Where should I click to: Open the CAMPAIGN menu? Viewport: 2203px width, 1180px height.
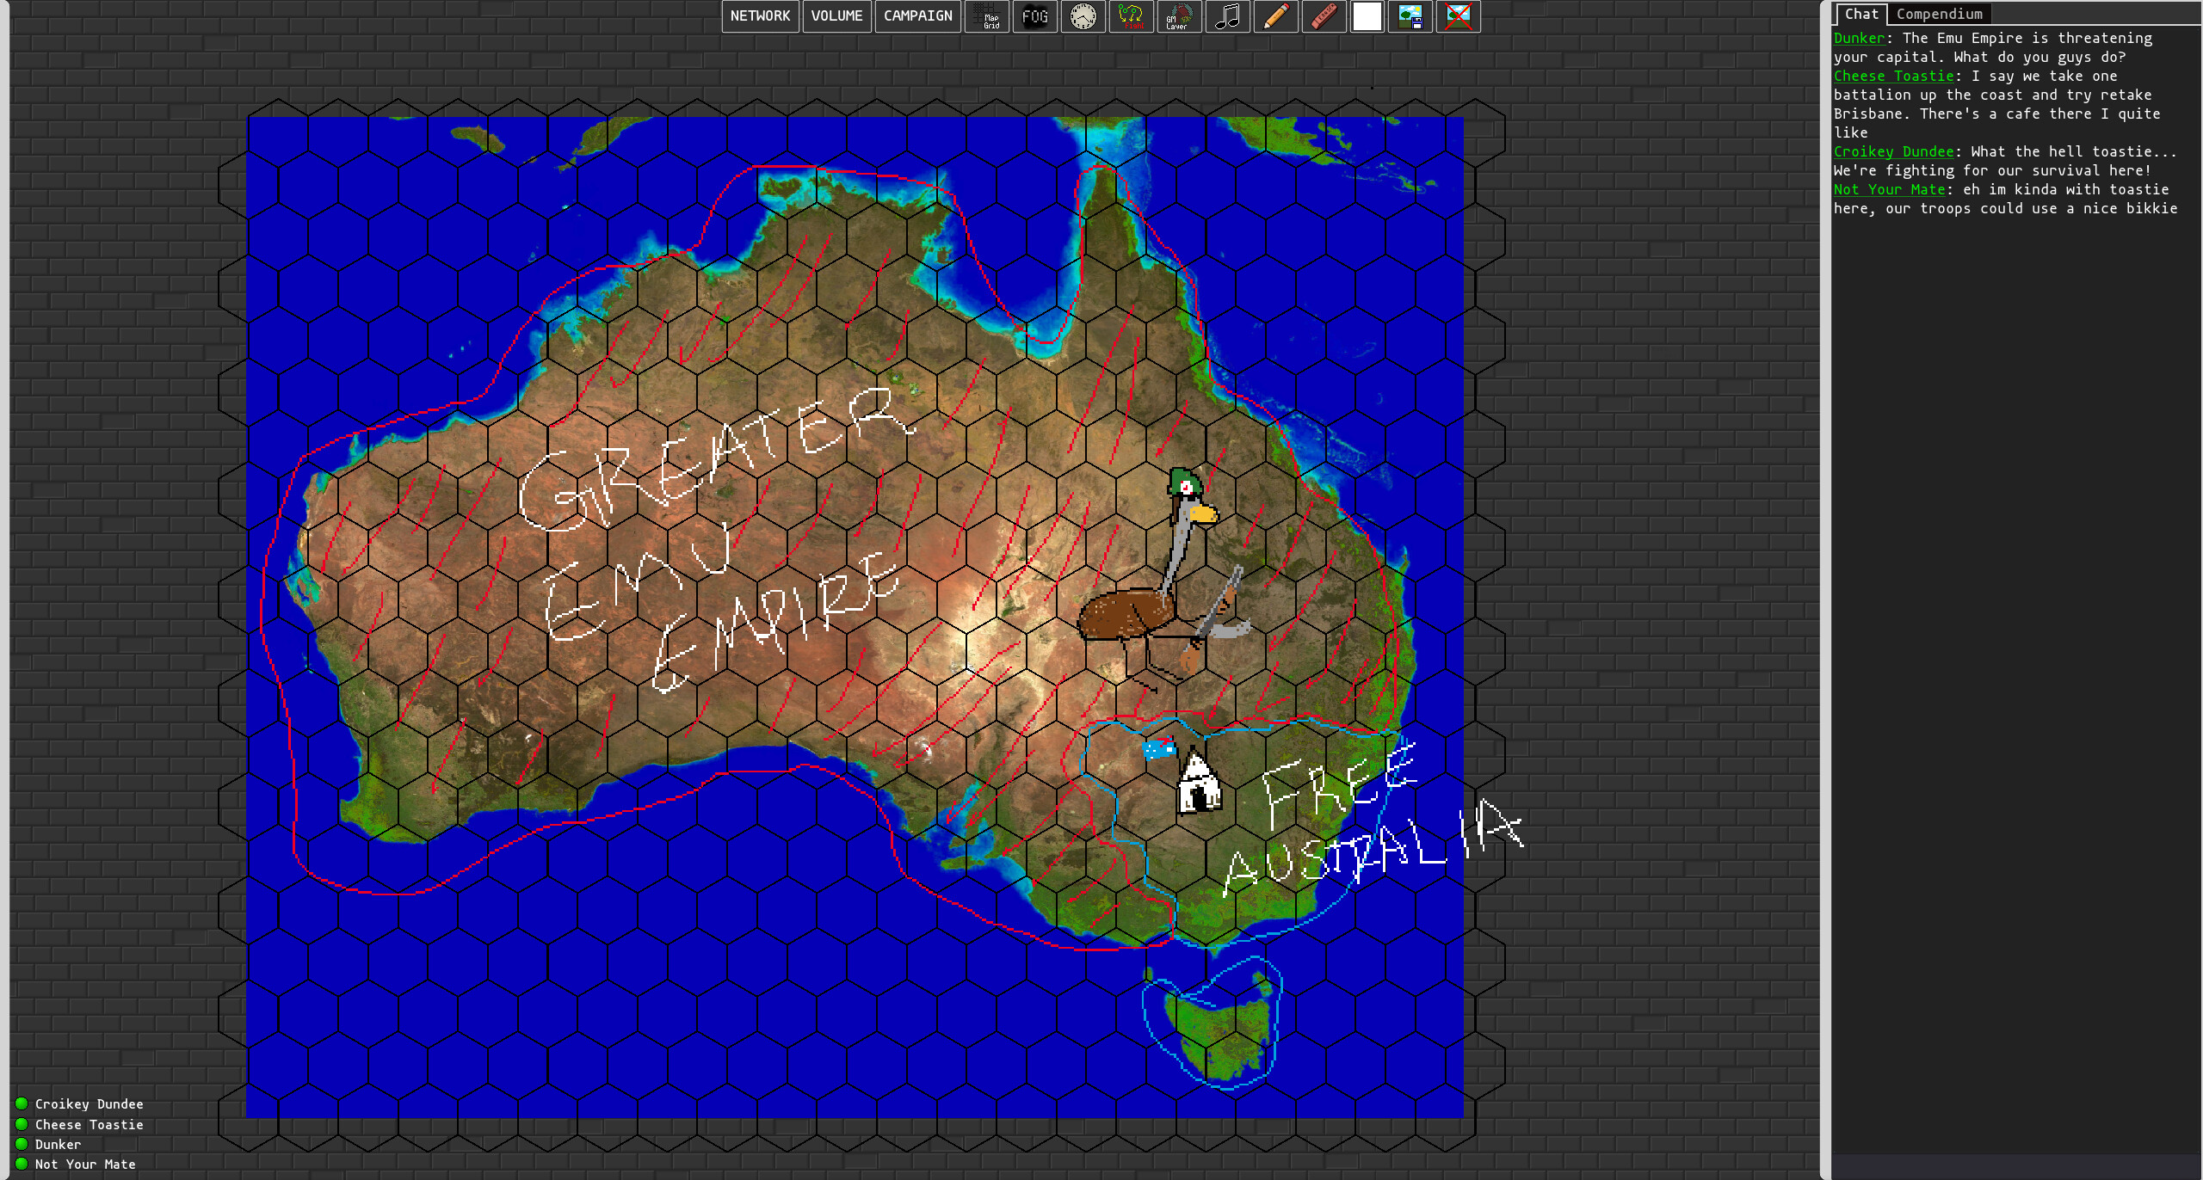pos(916,15)
